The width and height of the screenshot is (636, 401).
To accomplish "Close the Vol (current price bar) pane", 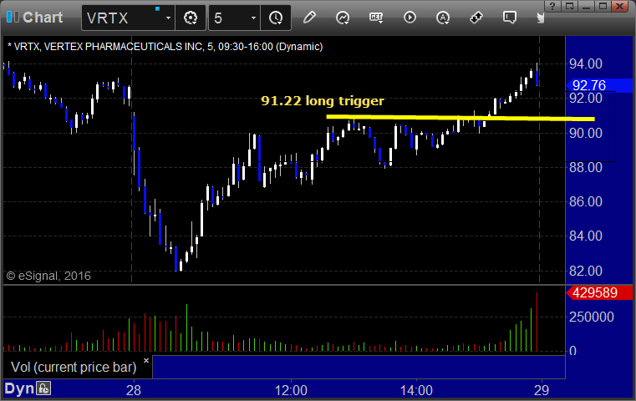I will point(146,360).
